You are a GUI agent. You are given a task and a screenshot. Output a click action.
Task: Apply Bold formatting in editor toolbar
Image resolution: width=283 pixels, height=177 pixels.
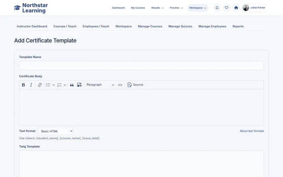click(x=23, y=85)
